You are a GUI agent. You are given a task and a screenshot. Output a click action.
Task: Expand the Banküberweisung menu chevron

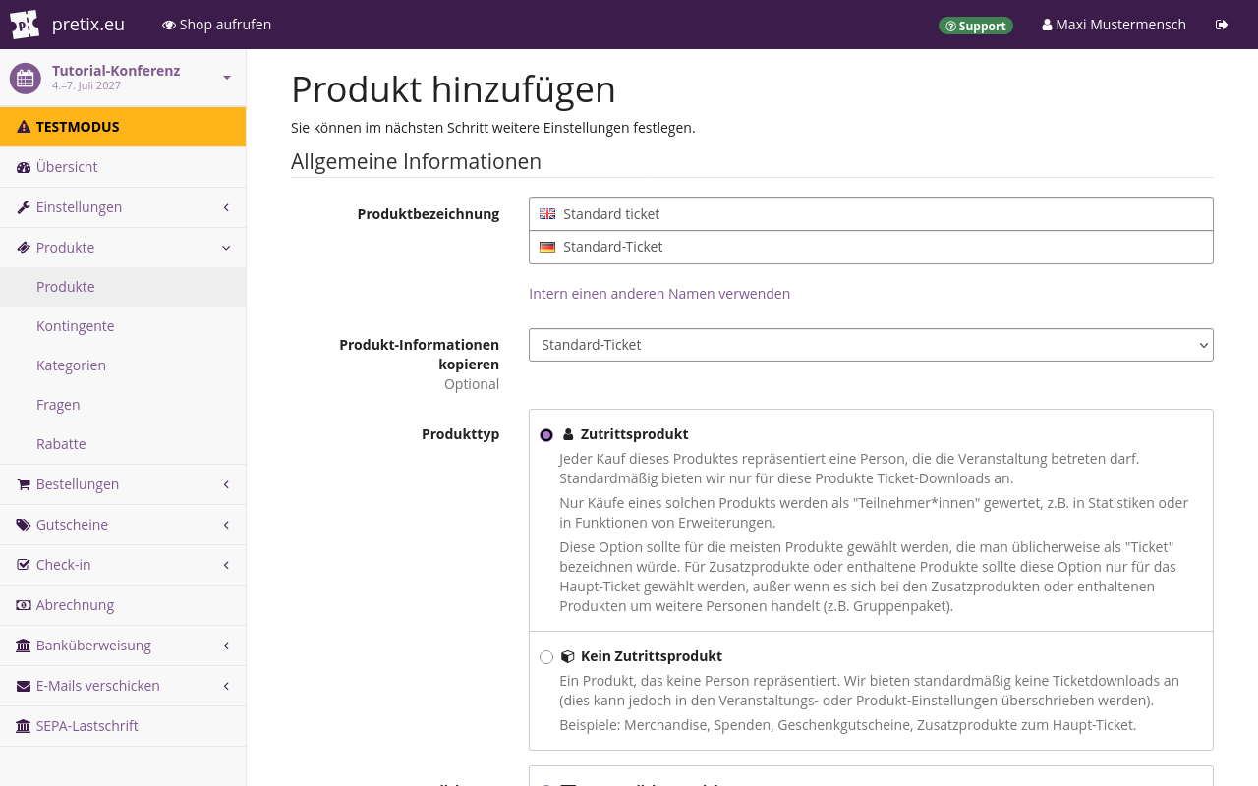point(226,646)
